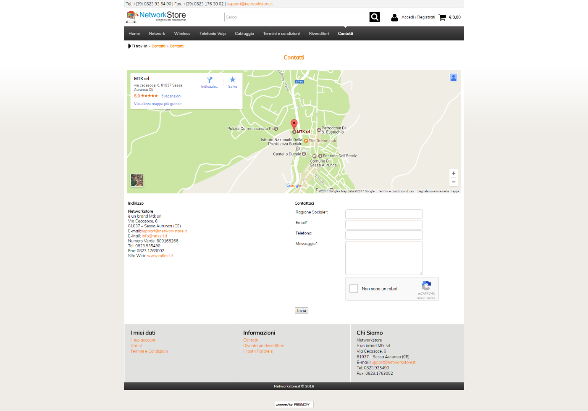Zoom in on the map
588x411 pixels.
pyautogui.click(x=454, y=173)
